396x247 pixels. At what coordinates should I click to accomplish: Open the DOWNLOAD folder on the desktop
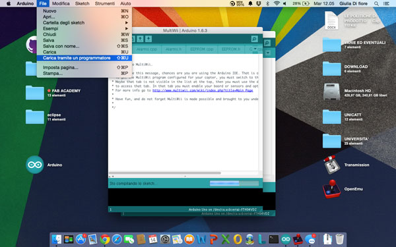pyautogui.click(x=331, y=69)
